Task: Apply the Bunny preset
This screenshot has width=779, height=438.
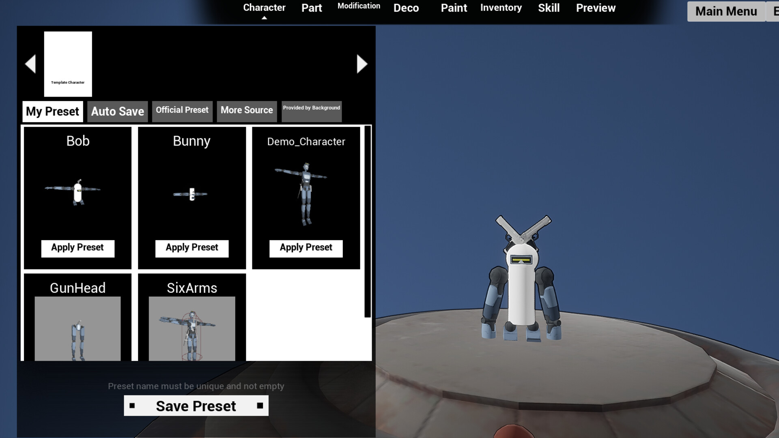Action: pyautogui.click(x=192, y=248)
